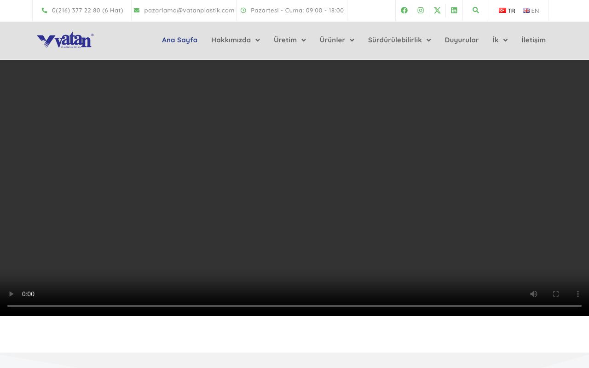Screen dimensions: 589x368
Task: Click the Üretim menu label
Action: pos(285,40)
